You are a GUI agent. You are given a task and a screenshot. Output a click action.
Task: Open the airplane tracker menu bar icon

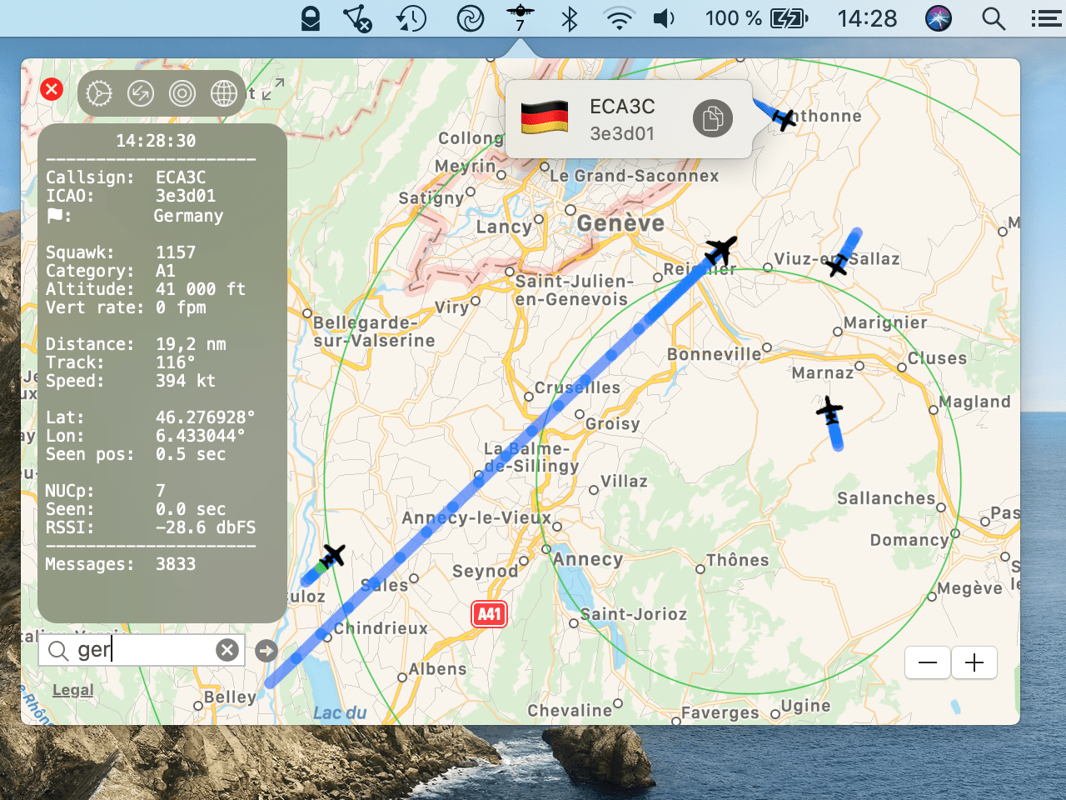521,17
